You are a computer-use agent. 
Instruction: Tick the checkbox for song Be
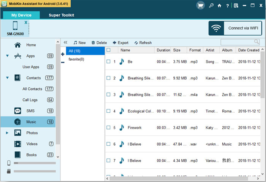tap(109, 62)
